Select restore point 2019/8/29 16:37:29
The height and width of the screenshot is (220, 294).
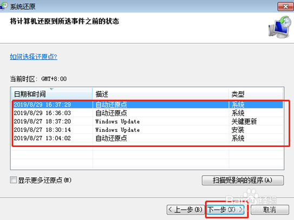(x=148, y=104)
